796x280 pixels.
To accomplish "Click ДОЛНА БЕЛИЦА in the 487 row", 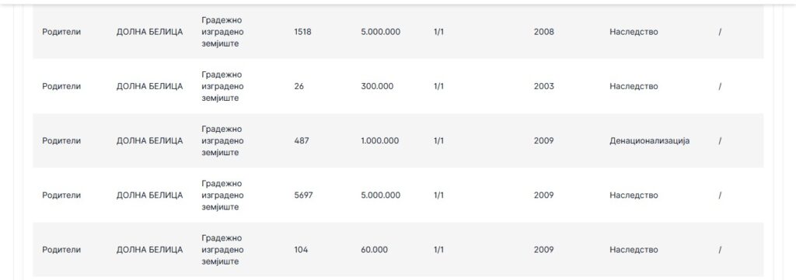I will [150, 140].
